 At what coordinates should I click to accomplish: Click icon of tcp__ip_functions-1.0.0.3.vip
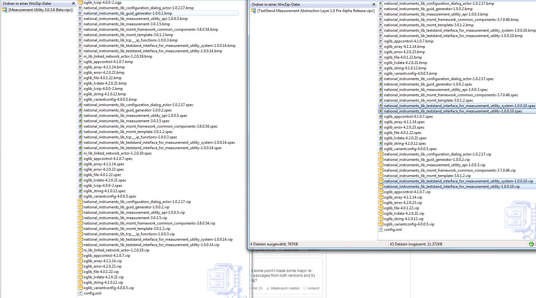(80, 234)
